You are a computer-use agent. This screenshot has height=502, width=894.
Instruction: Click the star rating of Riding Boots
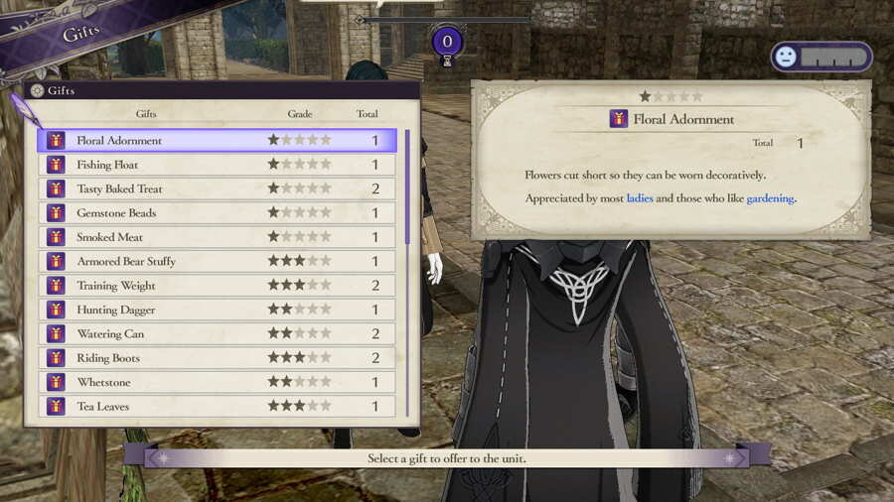[x=299, y=357]
